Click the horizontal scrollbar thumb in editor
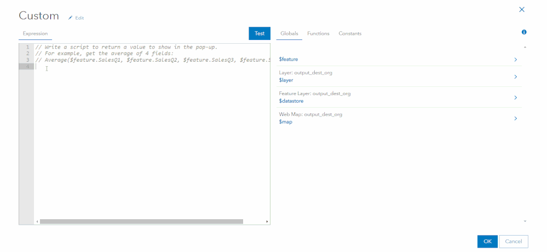This screenshot has width=547, height=252. [141, 221]
